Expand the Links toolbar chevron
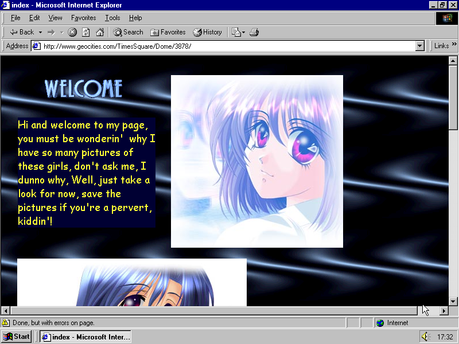Screen dimensions: 459x344 pos(454,44)
